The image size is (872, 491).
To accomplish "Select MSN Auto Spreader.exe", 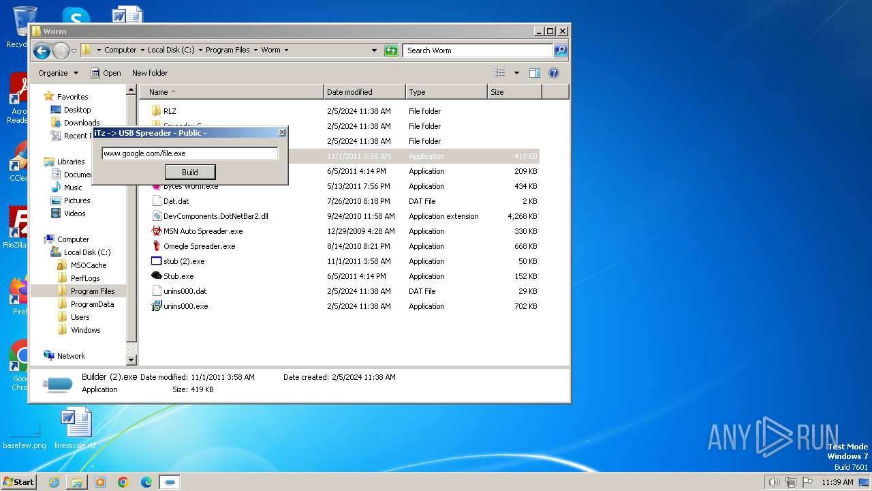I will click(203, 231).
